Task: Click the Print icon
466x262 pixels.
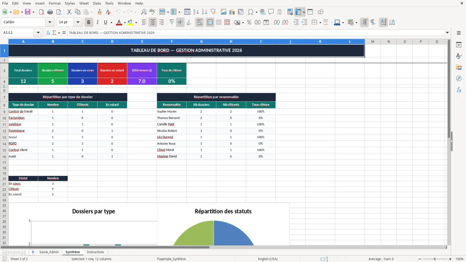Action: (50, 12)
